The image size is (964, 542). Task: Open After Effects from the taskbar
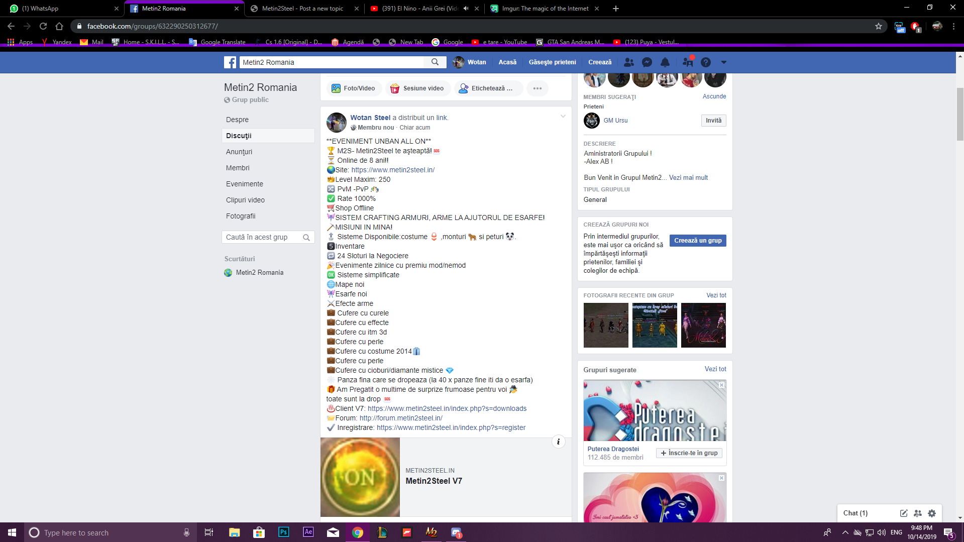308,532
